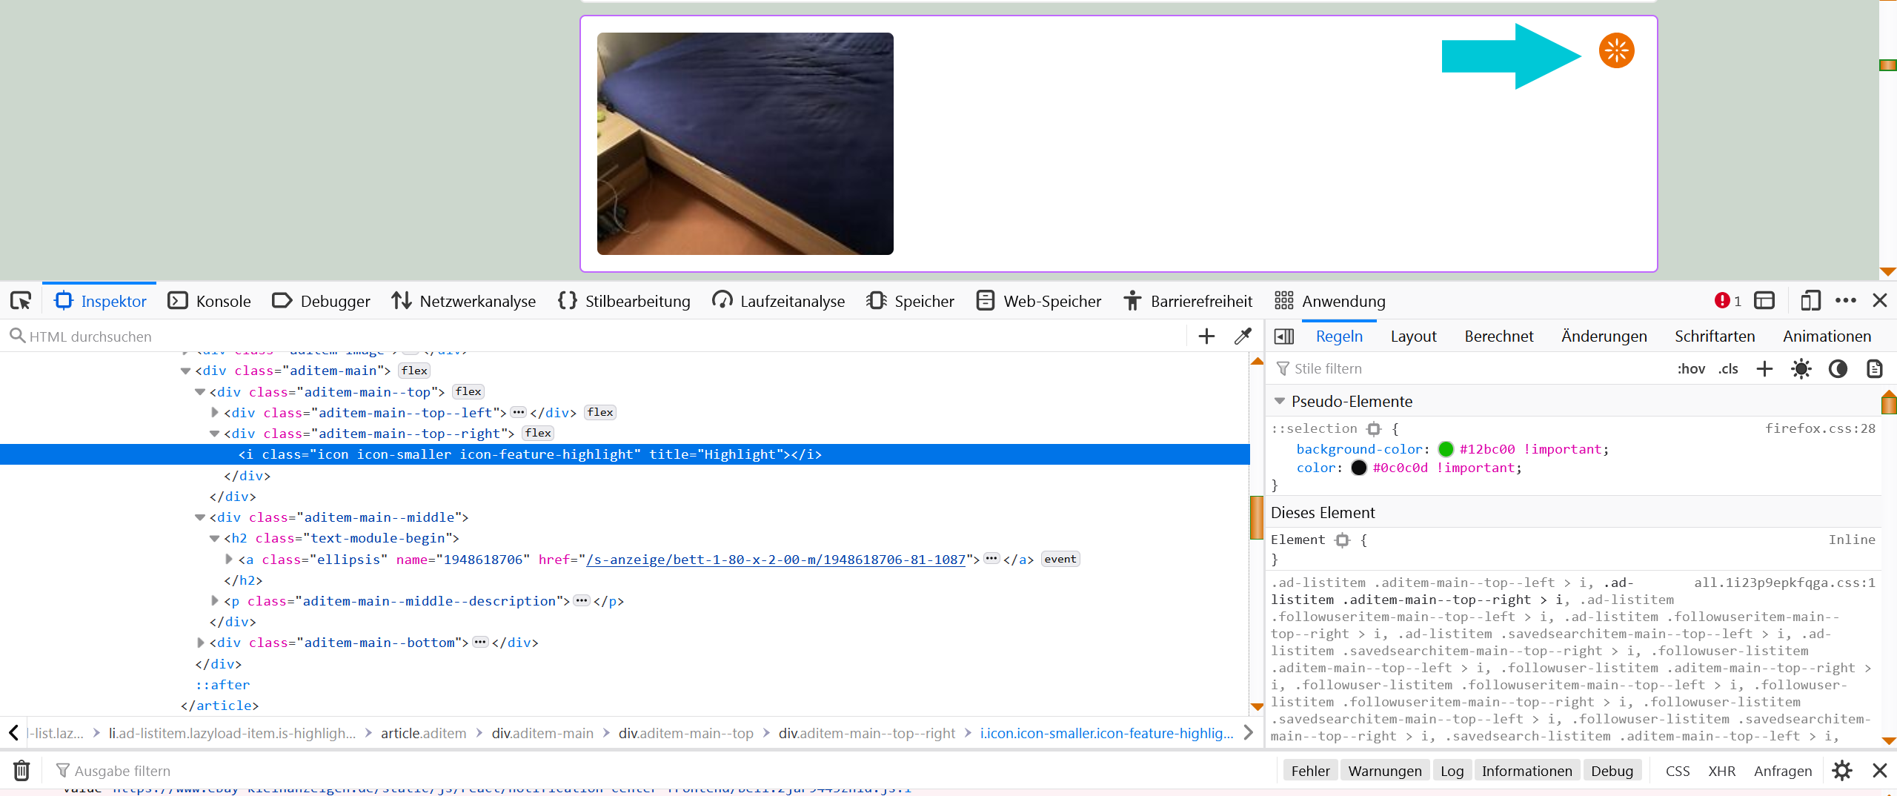Toggle the :hov pseudo-class panel
This screenshot has height=796, width=1897.
tap(1691, 369)
